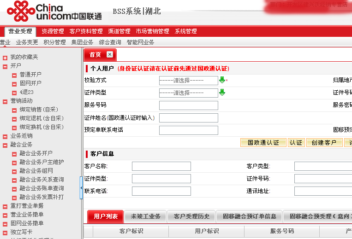352x239 pixels.
Task: Select the 营业受理 main tab
Action: click(20, 31)
